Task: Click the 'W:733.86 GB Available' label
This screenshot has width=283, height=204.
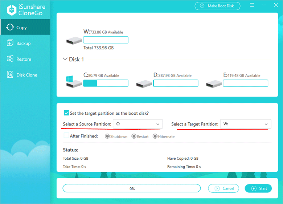Action: 103,32
